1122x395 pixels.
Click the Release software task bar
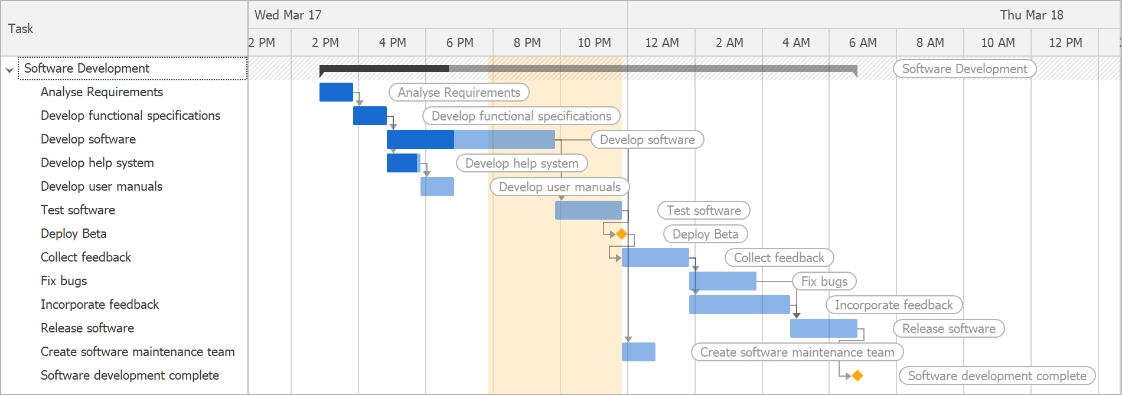[823, 328]
